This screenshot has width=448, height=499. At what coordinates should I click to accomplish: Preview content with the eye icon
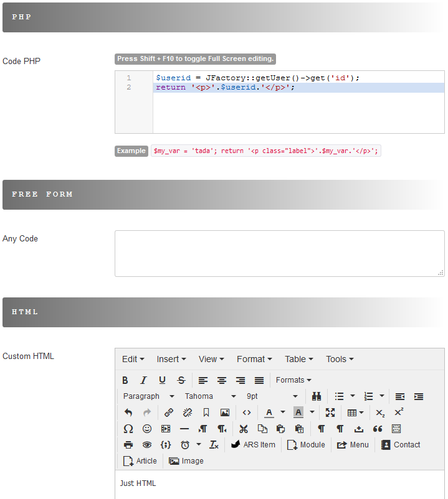coord(147,445)
